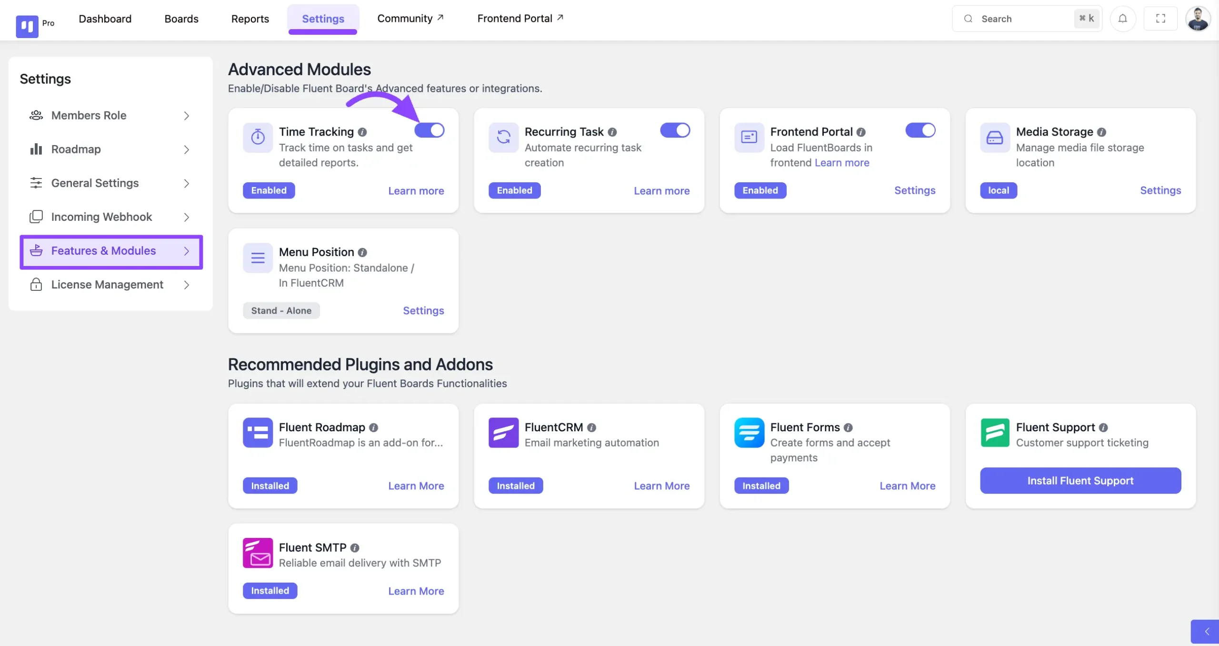1219x646 pixels.
Task: Click the search magnifier icon
Action: (968, 19)
